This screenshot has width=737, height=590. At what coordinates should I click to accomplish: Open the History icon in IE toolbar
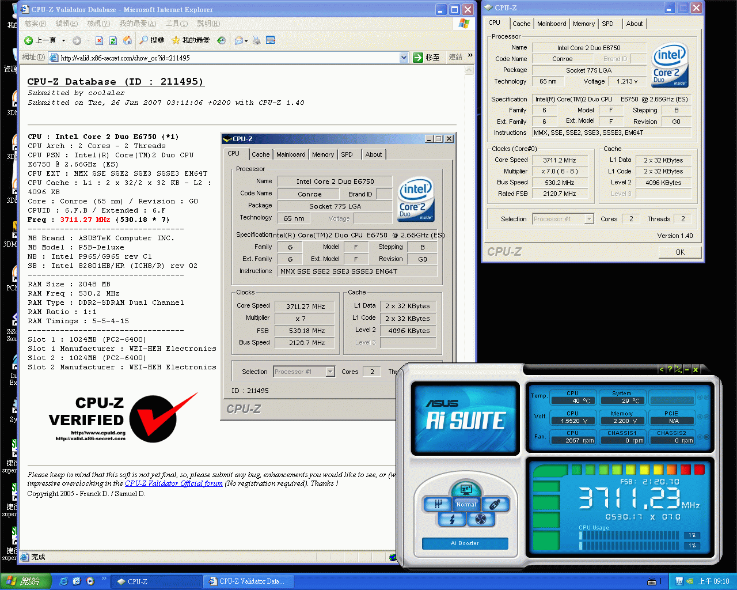click(x=221, y=40)
